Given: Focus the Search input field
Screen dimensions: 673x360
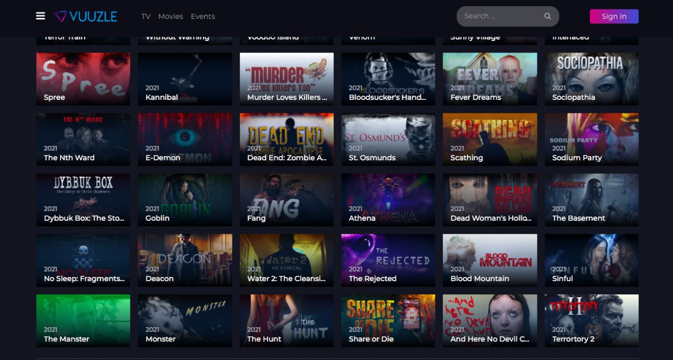Looking at the screenshot, I should 499,16.
